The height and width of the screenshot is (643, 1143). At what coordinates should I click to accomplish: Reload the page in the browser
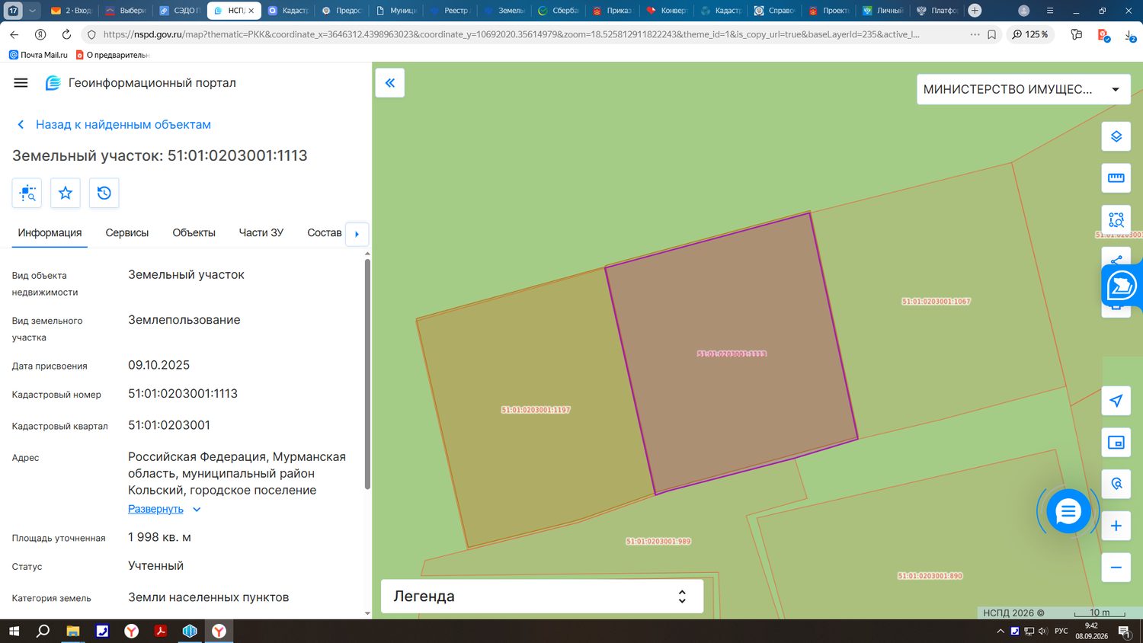pos(66,35)
